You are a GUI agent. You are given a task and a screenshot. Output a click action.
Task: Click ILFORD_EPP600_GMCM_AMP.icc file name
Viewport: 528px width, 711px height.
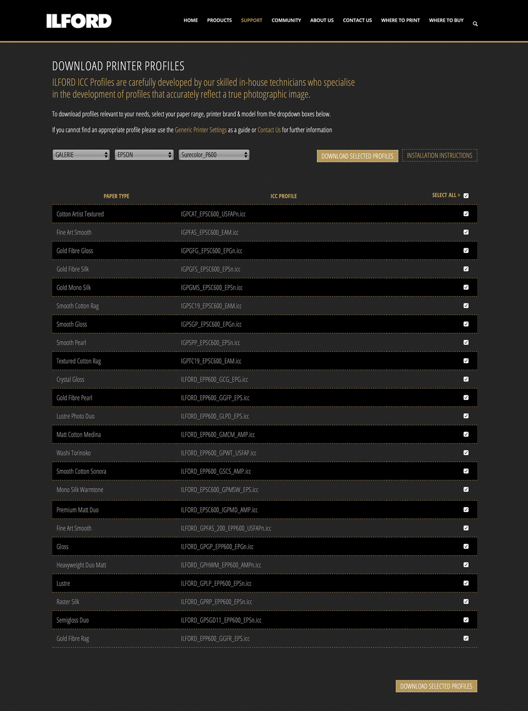coord(218,434)
